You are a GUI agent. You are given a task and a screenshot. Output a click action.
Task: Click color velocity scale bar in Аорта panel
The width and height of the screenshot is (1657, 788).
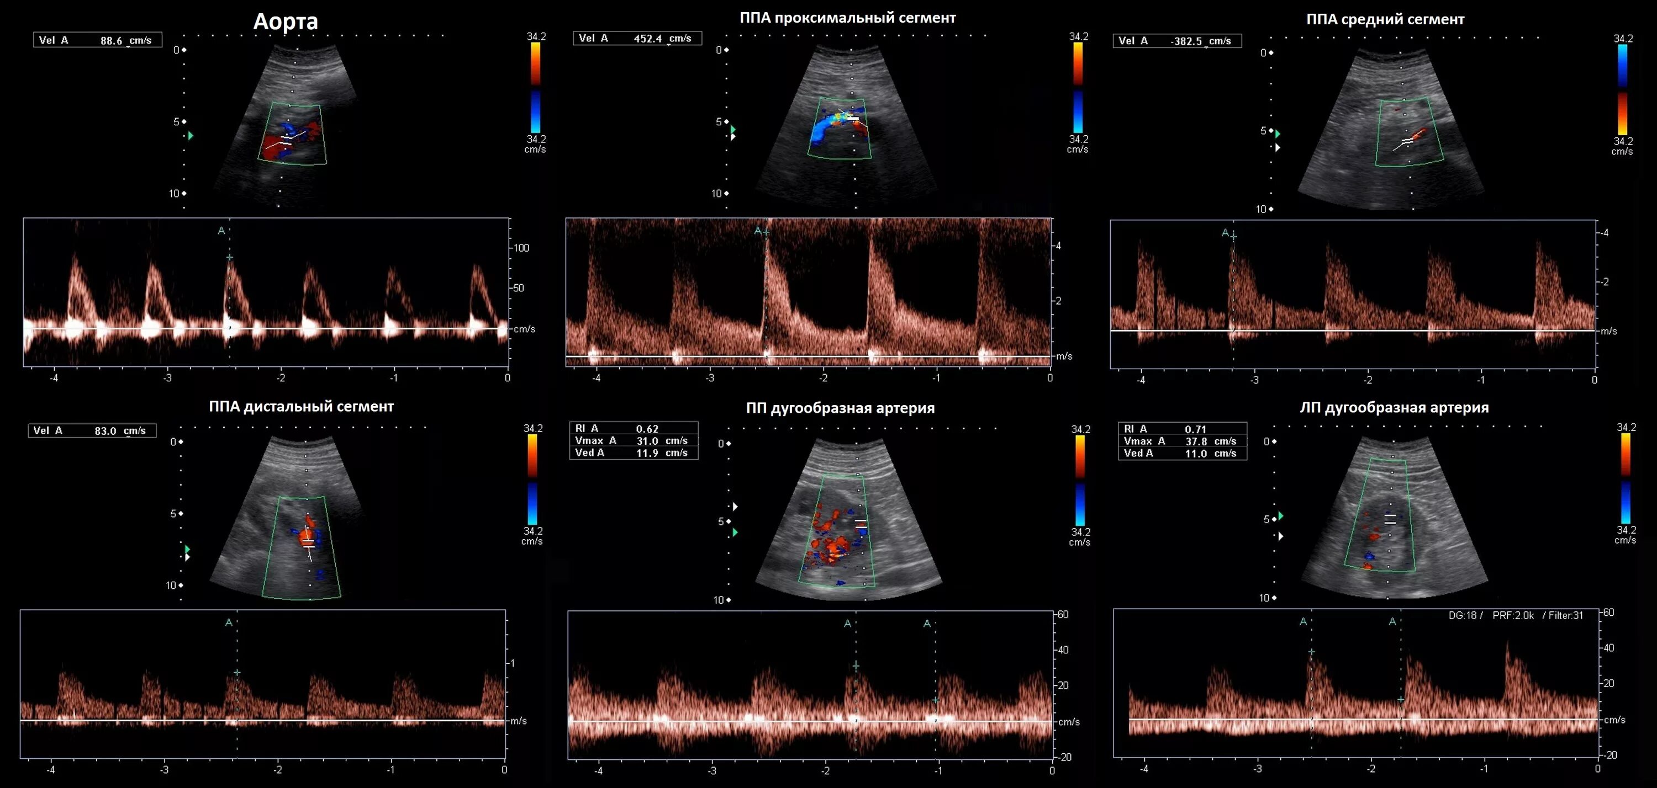point(535,87)
